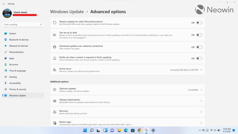Click the Find a setting search box
The width and height of the screenshot is (238, 134).
tap(23, 24)
